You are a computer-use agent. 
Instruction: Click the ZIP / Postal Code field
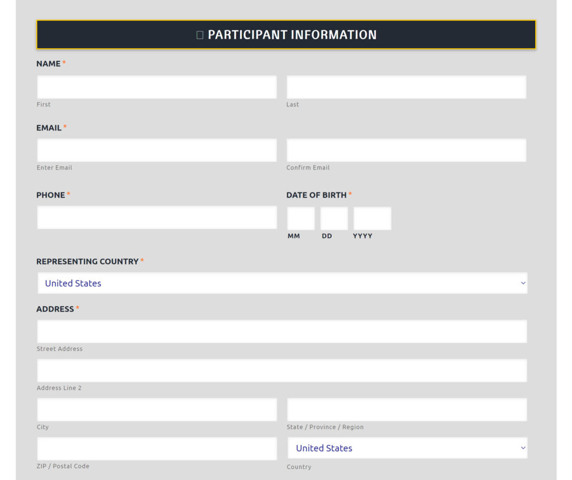tap(157, 448)
